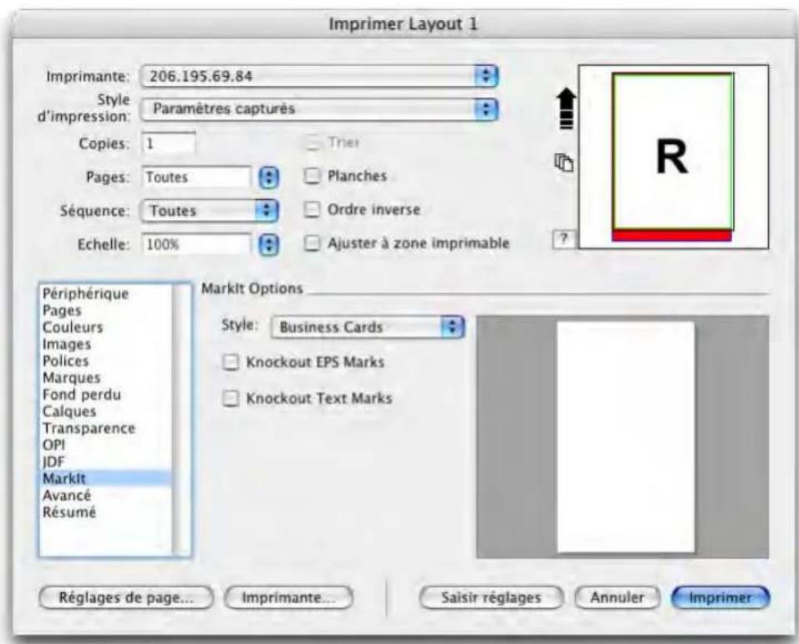Enable Knockout Text Marks

pyautogui.click(x=231, y=398)
